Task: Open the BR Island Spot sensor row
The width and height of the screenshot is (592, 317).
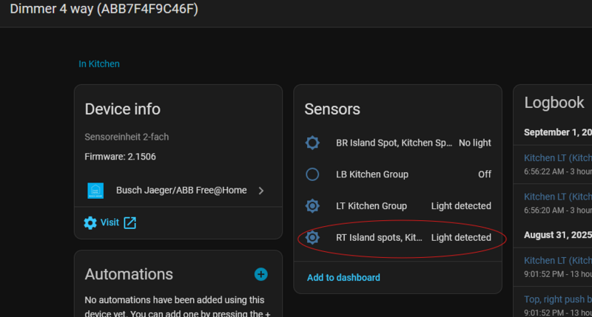Action: click(394, 143)
